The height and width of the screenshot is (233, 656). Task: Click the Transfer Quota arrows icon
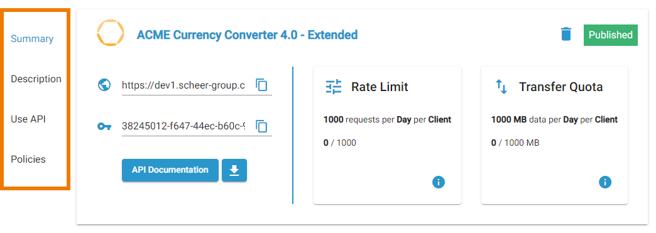pyautogui.click(x=501, y=87)
